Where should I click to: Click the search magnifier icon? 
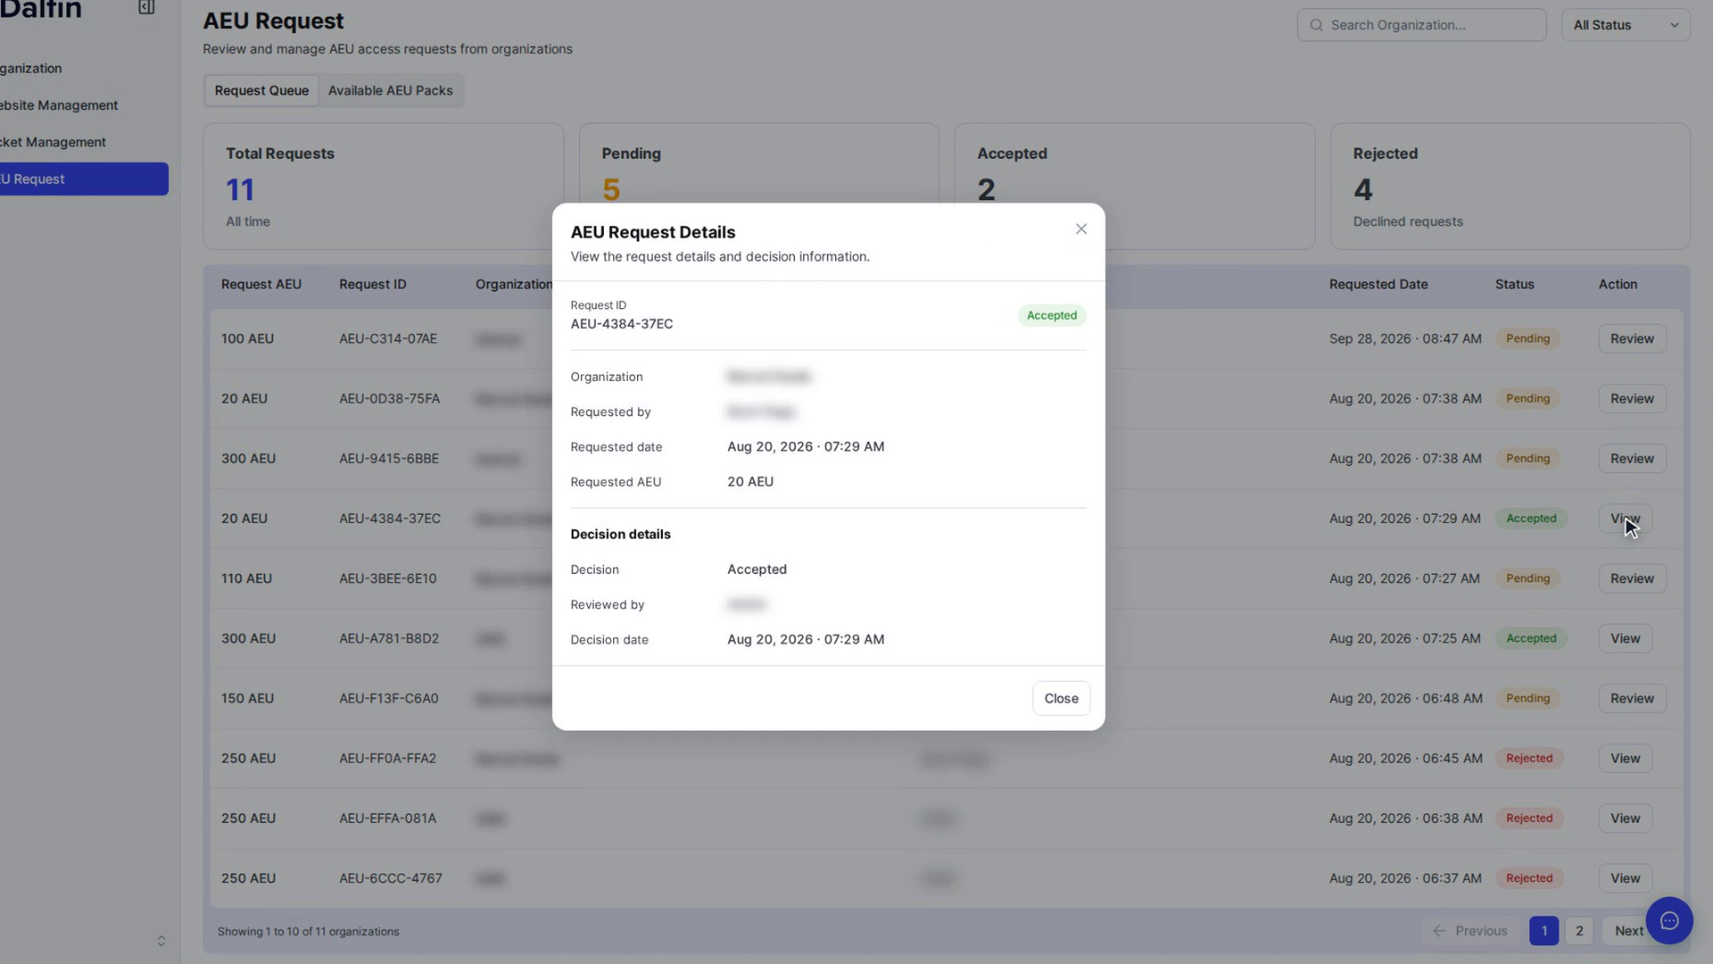tap(1316, 25)
